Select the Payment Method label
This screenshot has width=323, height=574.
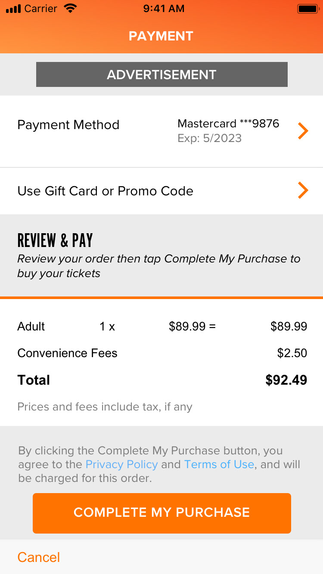coord(68,125)
